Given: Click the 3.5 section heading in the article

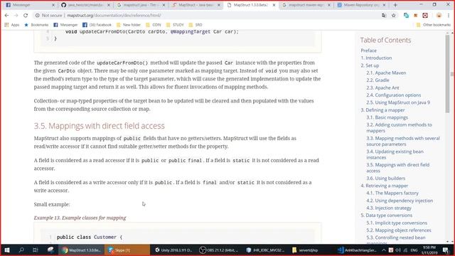Looking at the screenshot, I should [100, 126].
